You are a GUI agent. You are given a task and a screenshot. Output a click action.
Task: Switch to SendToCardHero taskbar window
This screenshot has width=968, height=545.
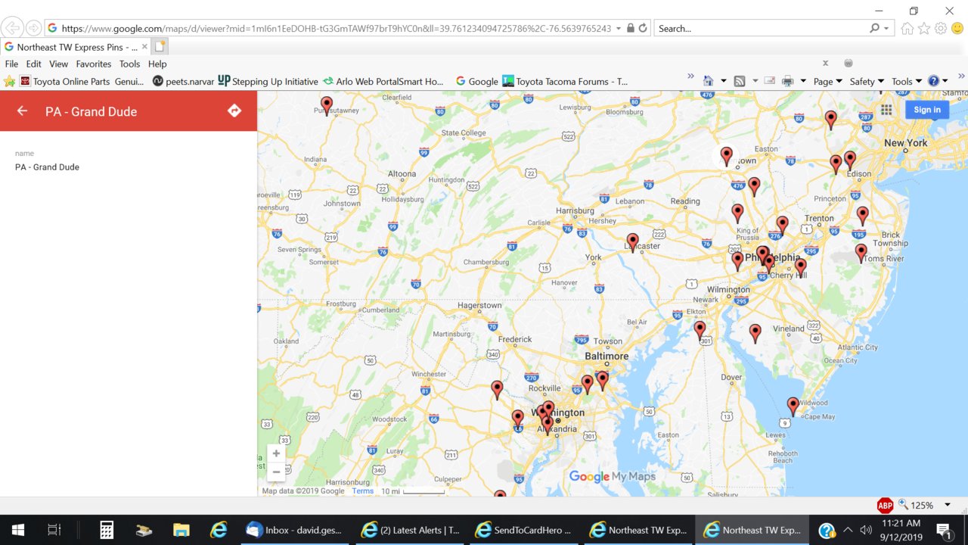click(x=523, y=530)
